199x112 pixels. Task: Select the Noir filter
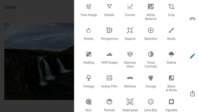click(89, 105)
